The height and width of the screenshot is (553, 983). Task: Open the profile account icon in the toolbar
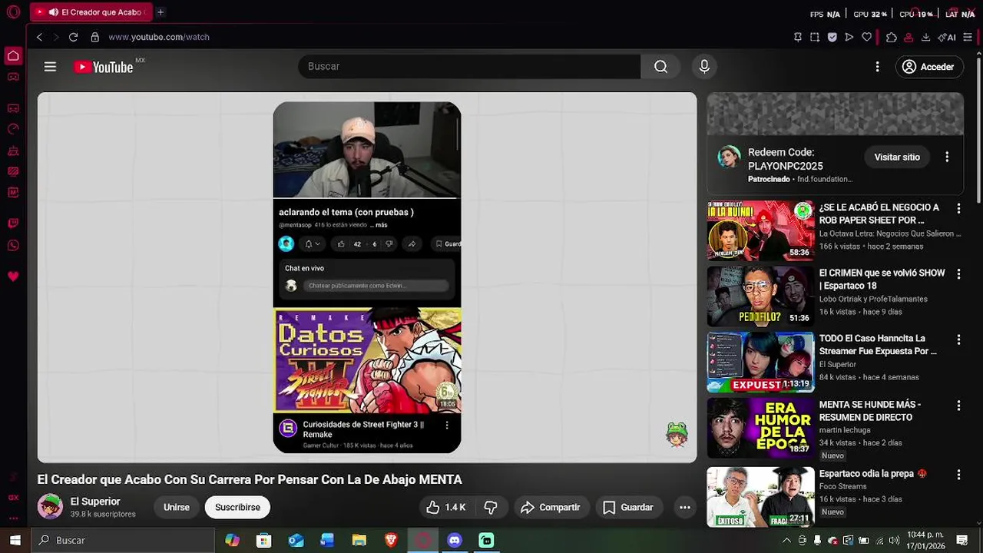(909, 37)
